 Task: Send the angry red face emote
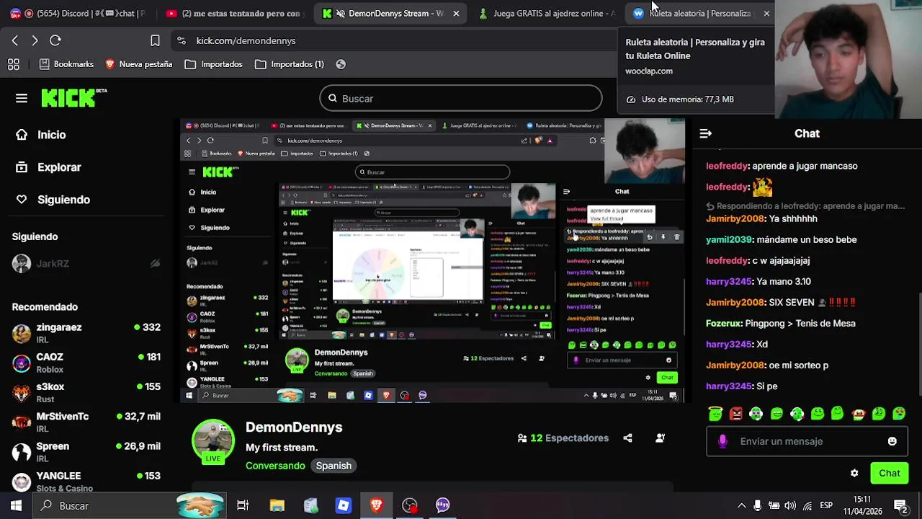click(735, 414)
